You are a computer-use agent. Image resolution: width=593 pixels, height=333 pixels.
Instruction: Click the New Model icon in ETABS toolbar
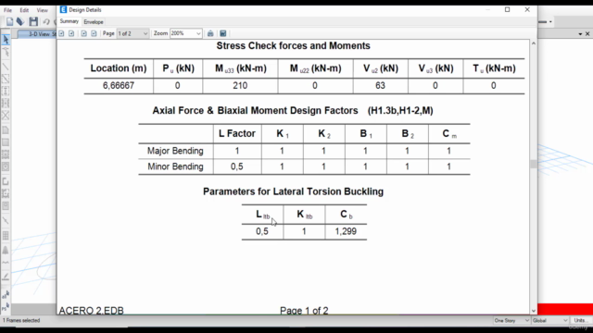click(x=9, y=22)
